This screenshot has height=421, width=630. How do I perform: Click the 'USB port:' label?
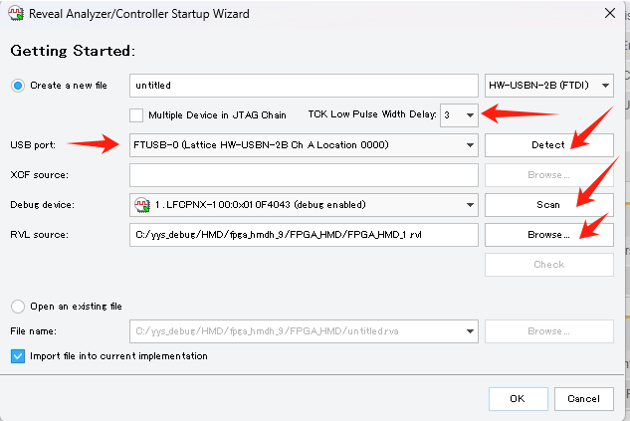[33, 145]
